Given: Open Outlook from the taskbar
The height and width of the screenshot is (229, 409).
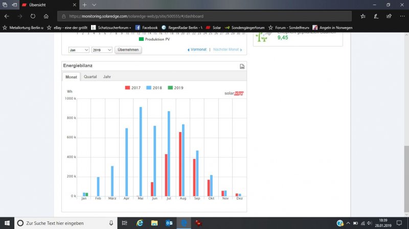Looking at the screenshot, I should 169,223.
